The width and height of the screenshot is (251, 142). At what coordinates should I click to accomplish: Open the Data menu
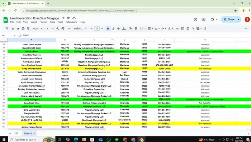(x=52, y=22)
